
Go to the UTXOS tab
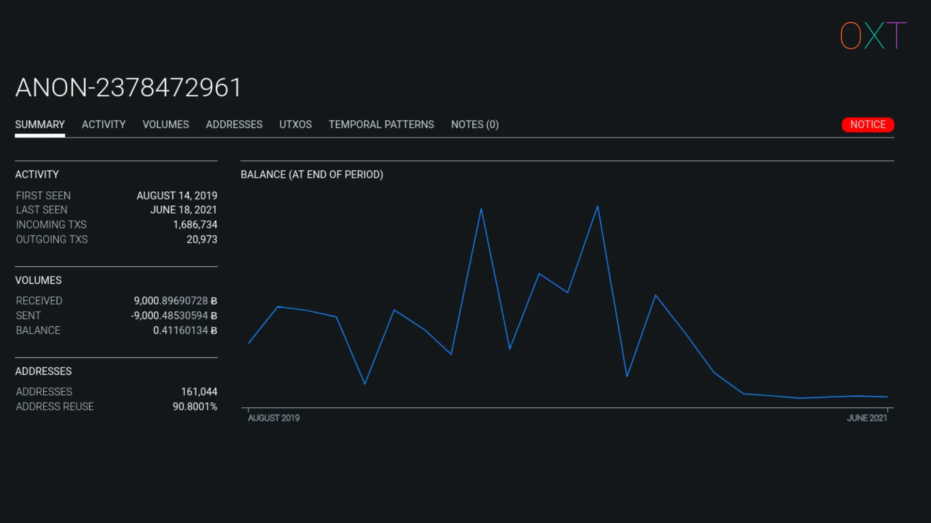tap(295, 124)
